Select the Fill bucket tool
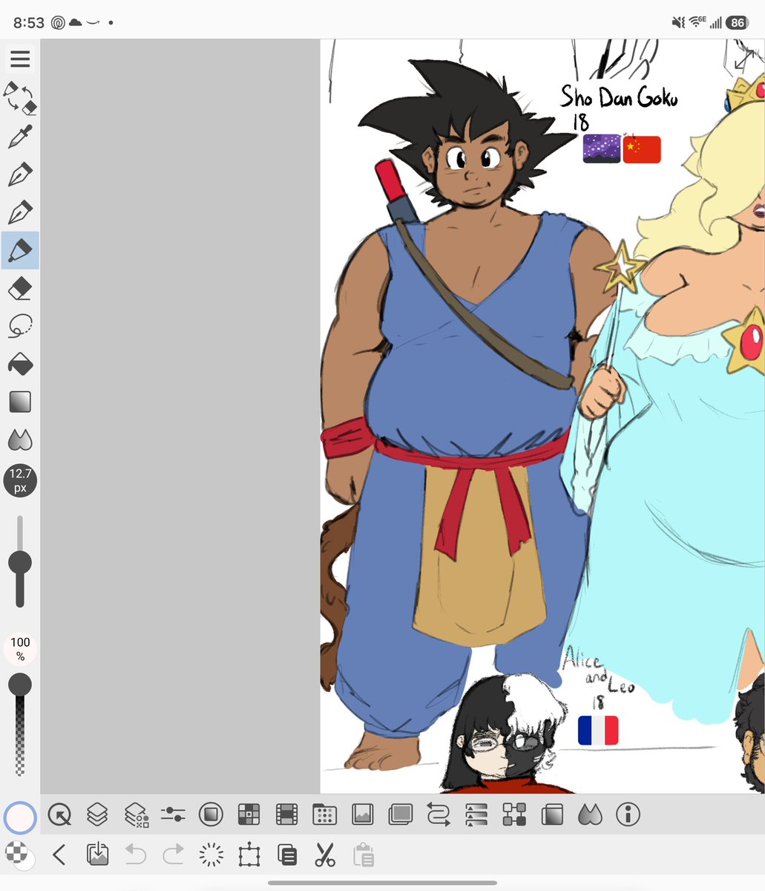Image resolution: width=765 pixels, height=891 pixels. point(20,364)
